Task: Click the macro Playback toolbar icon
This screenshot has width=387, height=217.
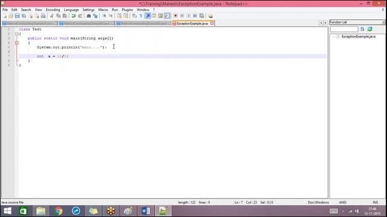Action: coord(189,16)
